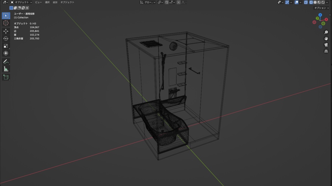Click the vertex count 104,067
The image size is (332, 186).
point(34,27)
